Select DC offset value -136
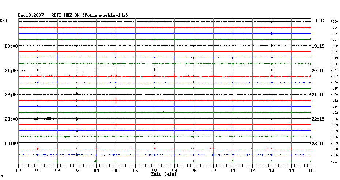The width and height of the screenshot is (340, 180). point(334,94)
